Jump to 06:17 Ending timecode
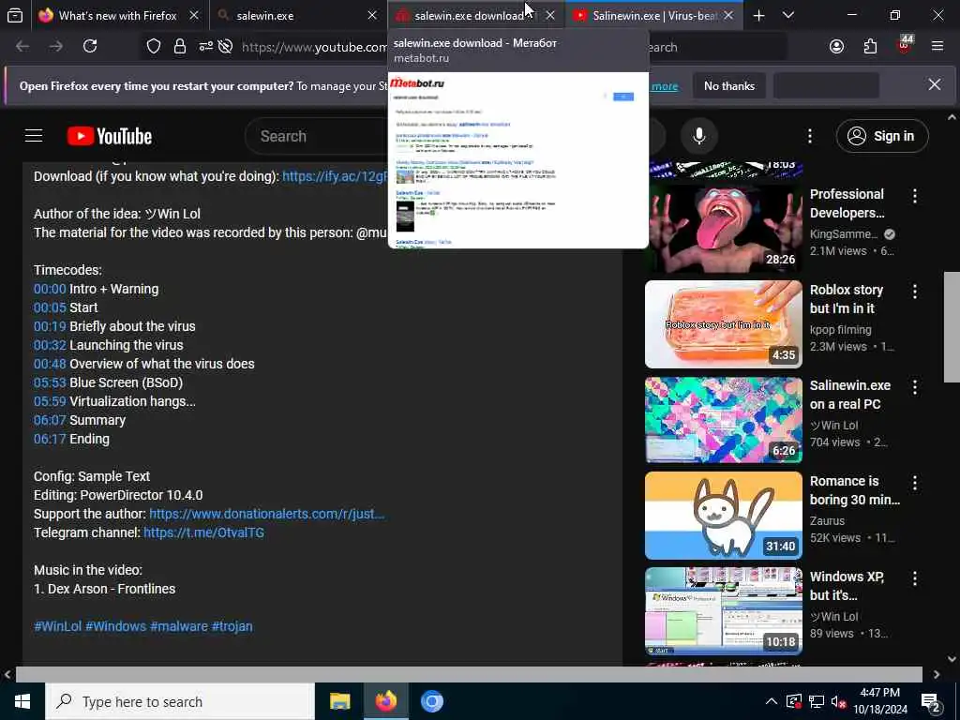This screenshot has height=720, width=960. click(x=50, y=439)
